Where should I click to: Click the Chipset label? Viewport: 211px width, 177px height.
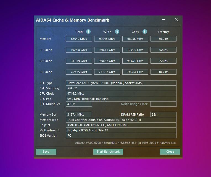45,125
